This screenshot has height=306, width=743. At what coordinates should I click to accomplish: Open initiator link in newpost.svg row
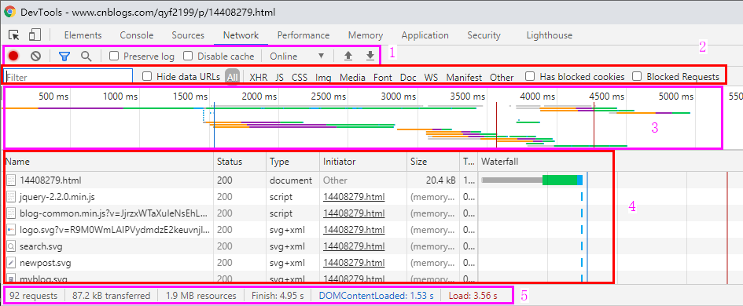[x=354, y=263]
